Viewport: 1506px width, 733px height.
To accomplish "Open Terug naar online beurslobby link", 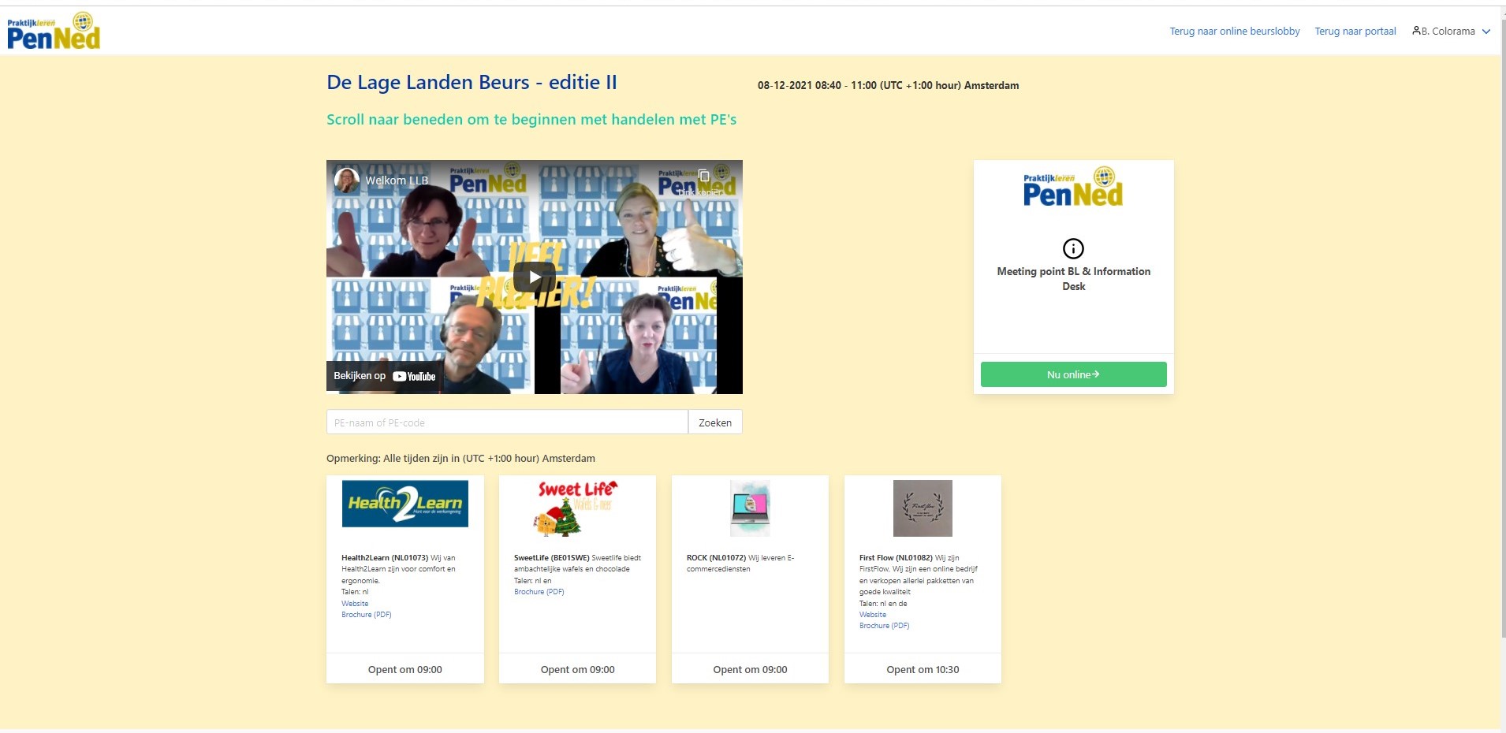I will pos(1234,32).
